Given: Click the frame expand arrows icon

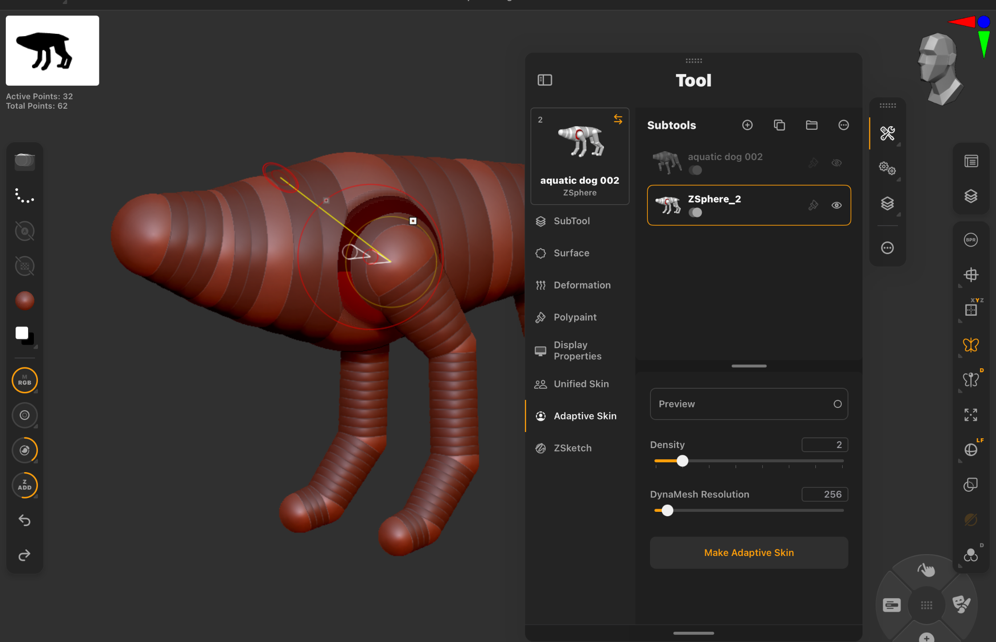Looking at the screenshot, I should pyautogui.click(x=971, y=415).
